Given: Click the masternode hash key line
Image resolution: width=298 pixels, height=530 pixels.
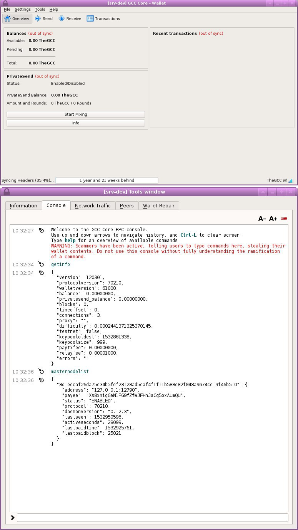Looking at the screenshot, I should pyautogui.click(x=152, y=385).
